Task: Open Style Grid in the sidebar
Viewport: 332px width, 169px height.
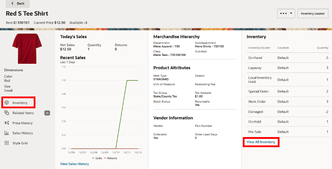Action: coord(20,143)
